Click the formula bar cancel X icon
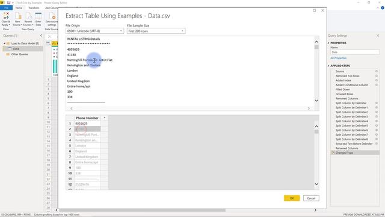The height and width of the screenshot is (217, 385). 49,36
